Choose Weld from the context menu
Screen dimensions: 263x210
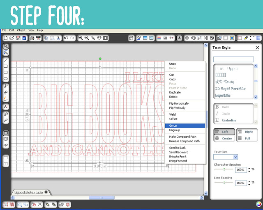point(185,114)
